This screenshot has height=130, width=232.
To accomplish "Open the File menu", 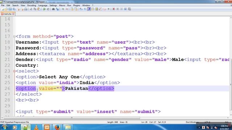I will coord(3,5).
